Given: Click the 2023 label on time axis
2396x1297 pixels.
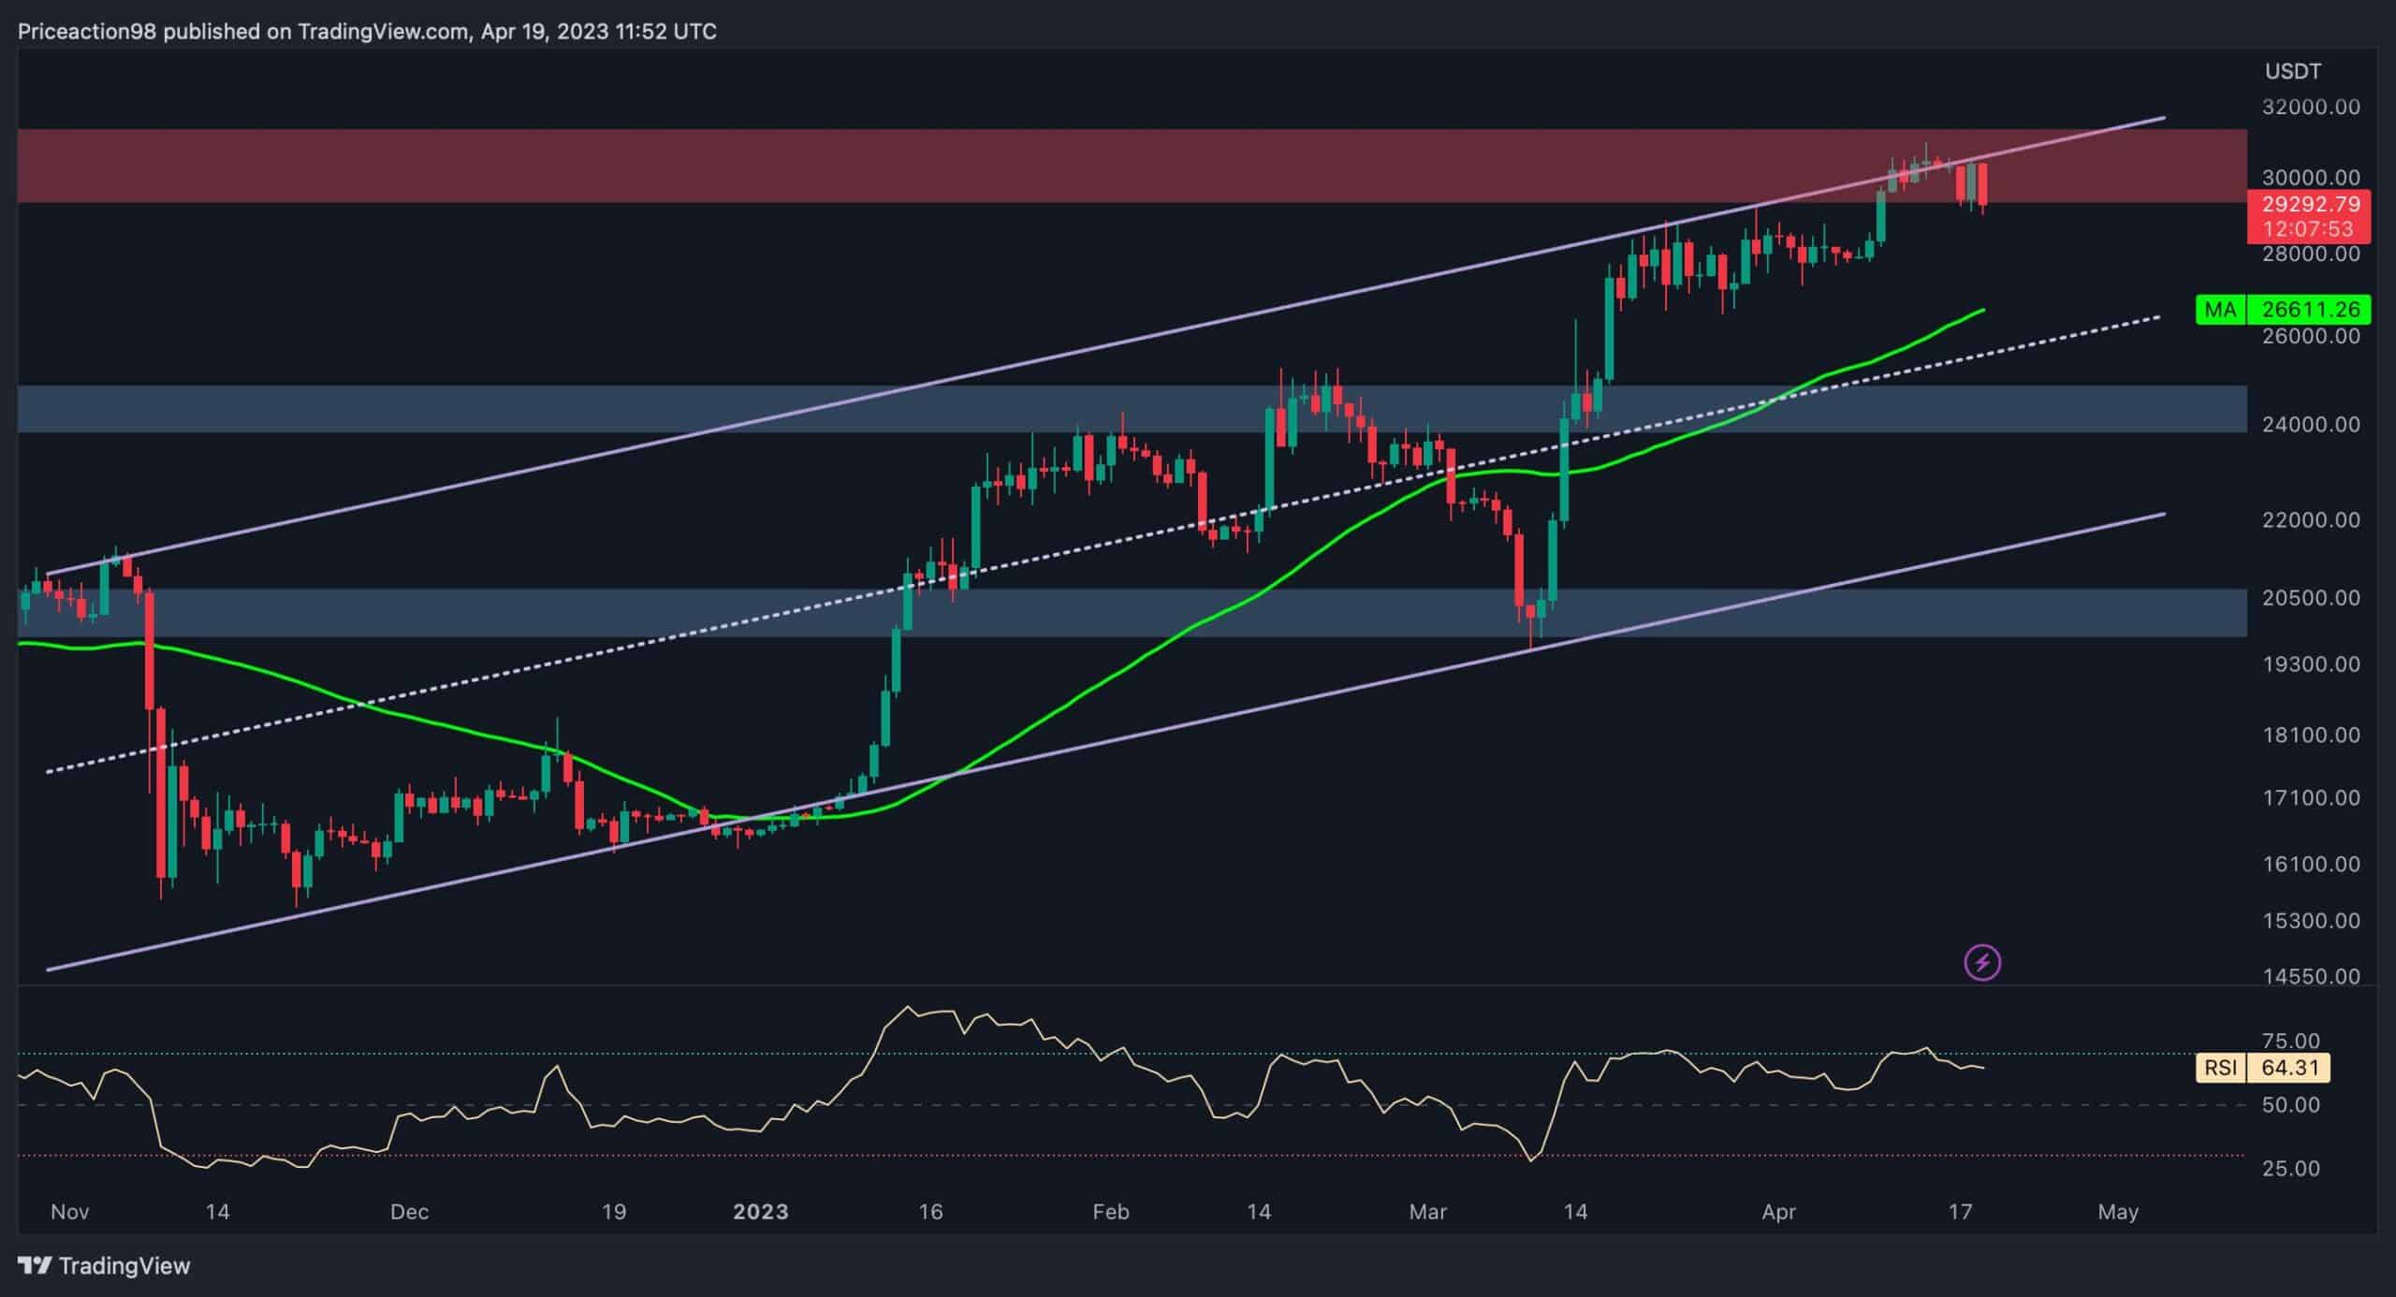Looking at the screenshot, I should [760, 1213].
